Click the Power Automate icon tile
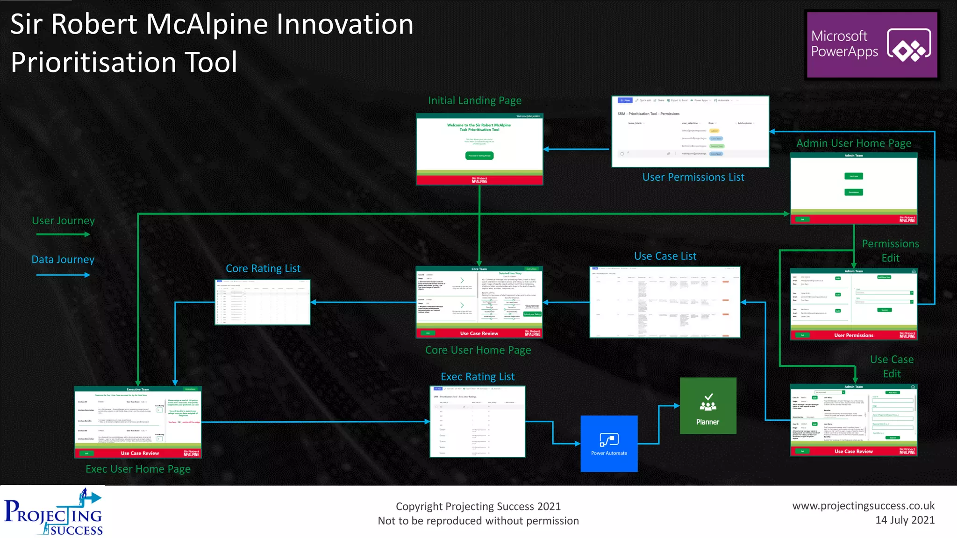The image size is (957, 538). pyautogui.click(x=608, y=443)
